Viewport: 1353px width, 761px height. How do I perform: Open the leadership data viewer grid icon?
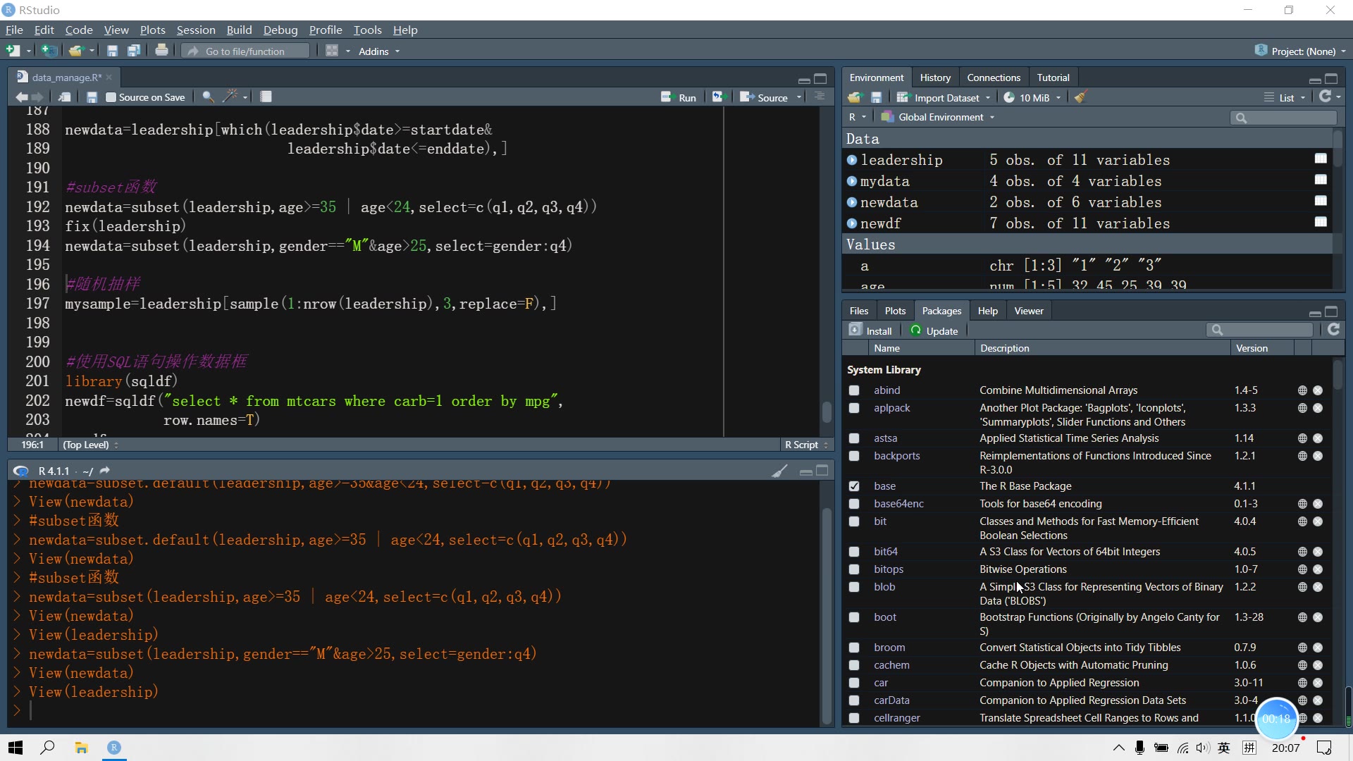point(1321,159)
